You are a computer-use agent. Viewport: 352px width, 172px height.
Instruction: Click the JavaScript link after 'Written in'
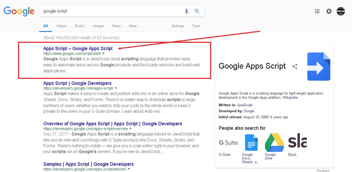coord(245,105)
